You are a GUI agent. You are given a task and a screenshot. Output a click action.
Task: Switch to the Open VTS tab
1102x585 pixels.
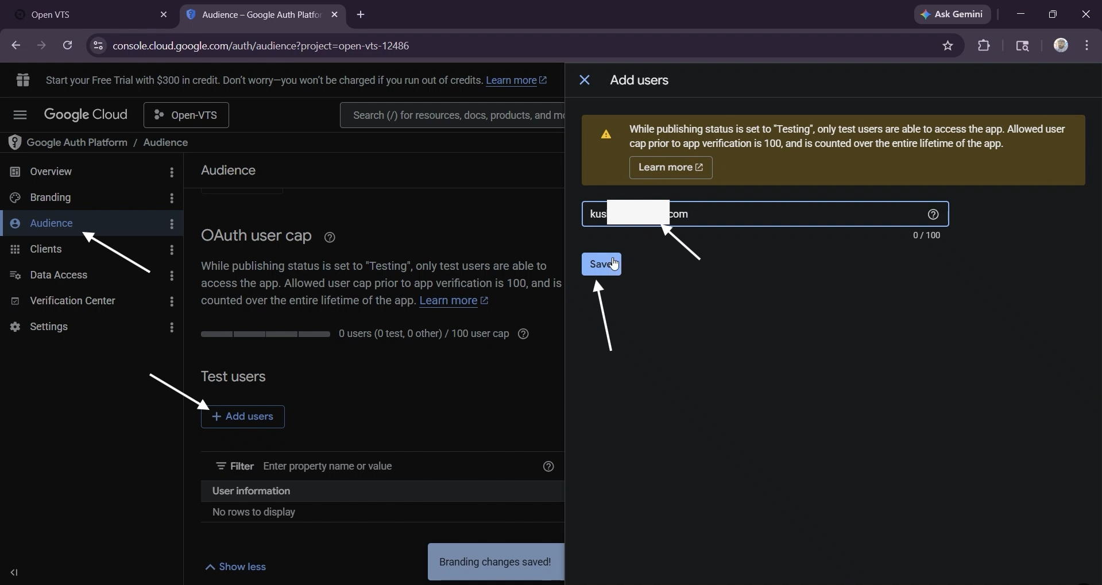91,15
